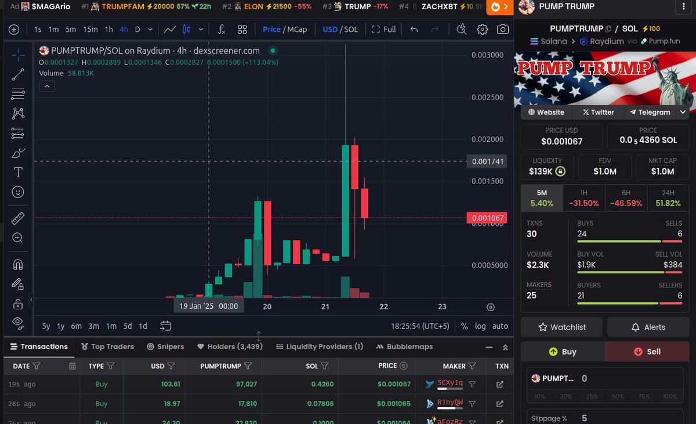This screenshot has height=424, width=696.
Task: Take a chart snapshot with camera
Action: pyautogui.click(x=503, y=30)
